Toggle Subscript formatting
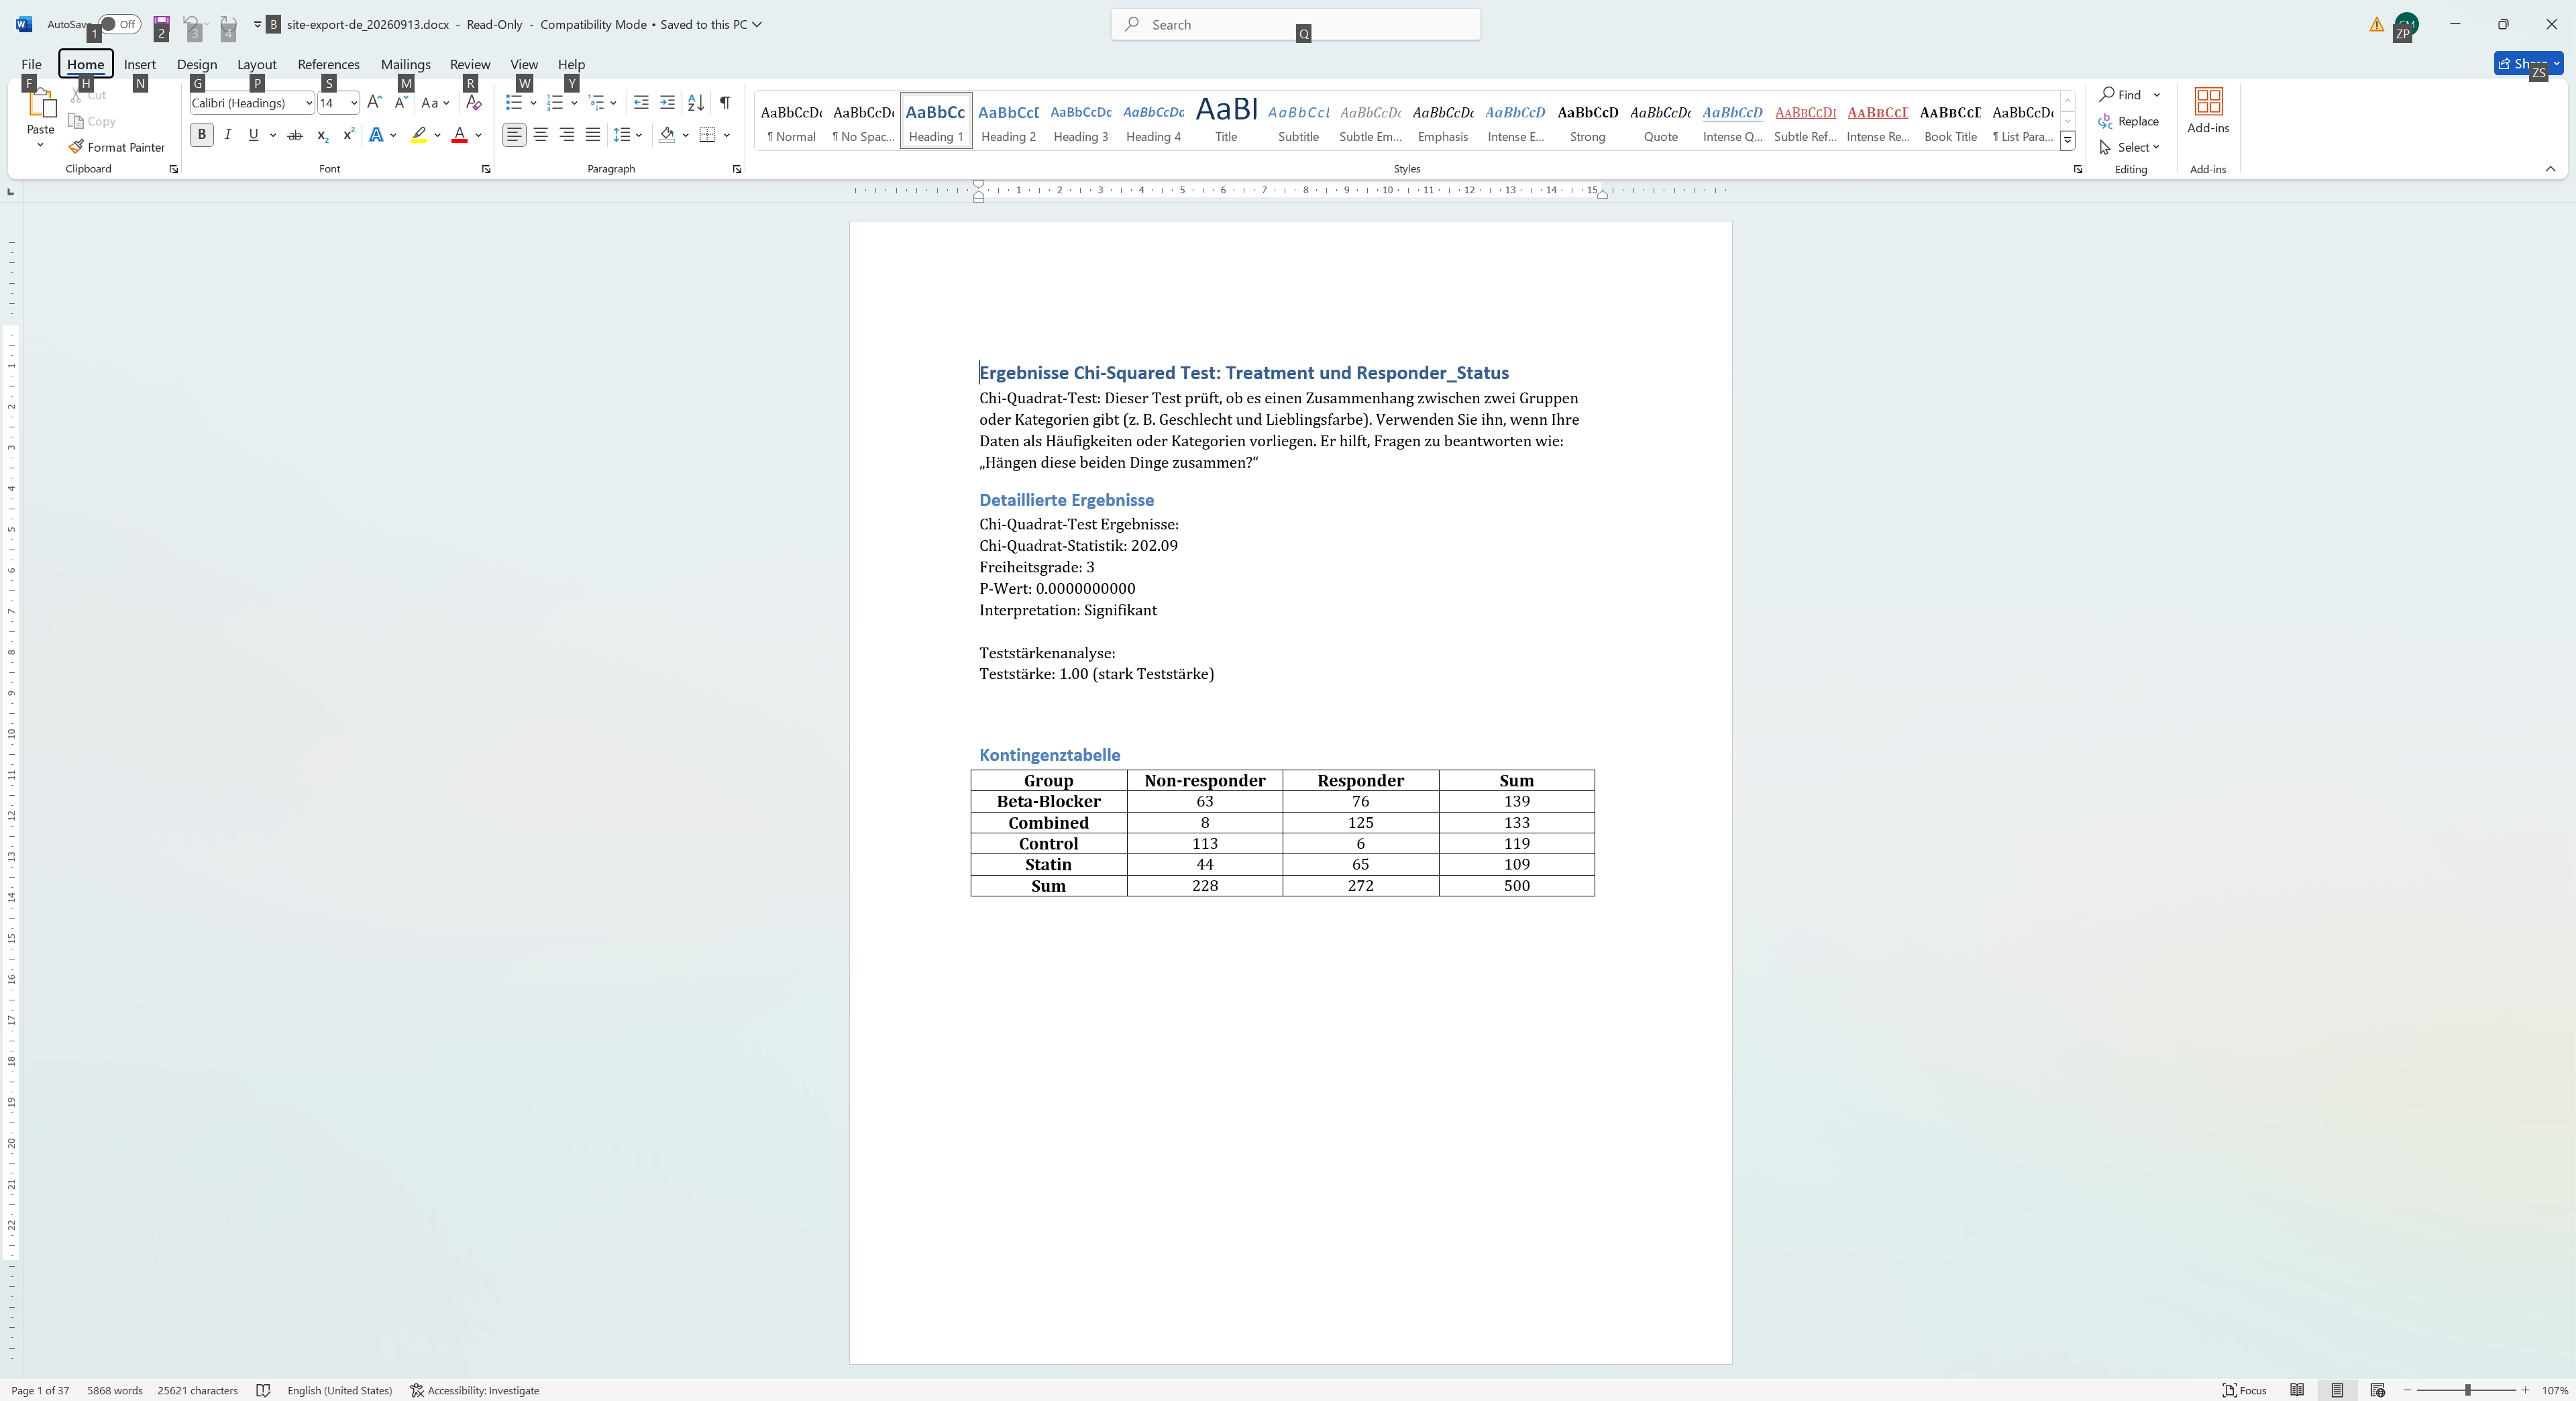 pos(322,134)
